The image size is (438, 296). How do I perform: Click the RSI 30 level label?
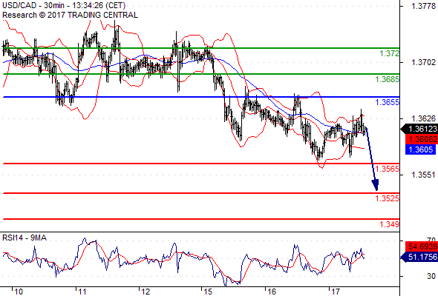(x=431, y=276)
